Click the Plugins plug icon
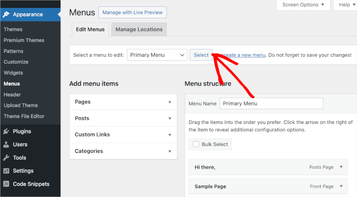Viewport: 357px width, 197px height. click(x=6, y=131)
